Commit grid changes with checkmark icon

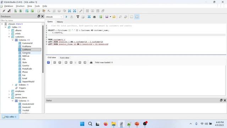click(x=55, y=63)
